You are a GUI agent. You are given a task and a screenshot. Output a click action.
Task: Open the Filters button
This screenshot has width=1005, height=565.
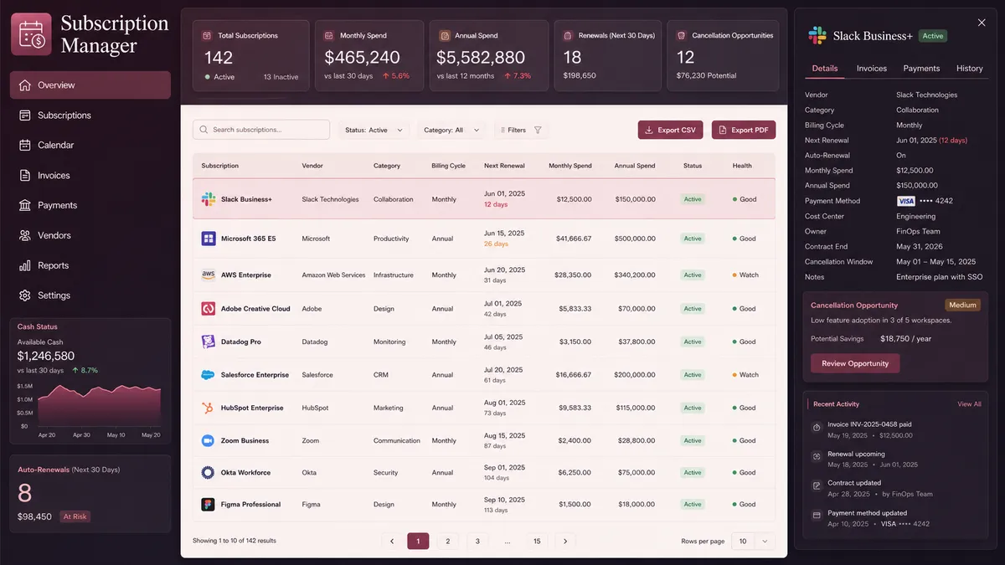click(522, 130)
